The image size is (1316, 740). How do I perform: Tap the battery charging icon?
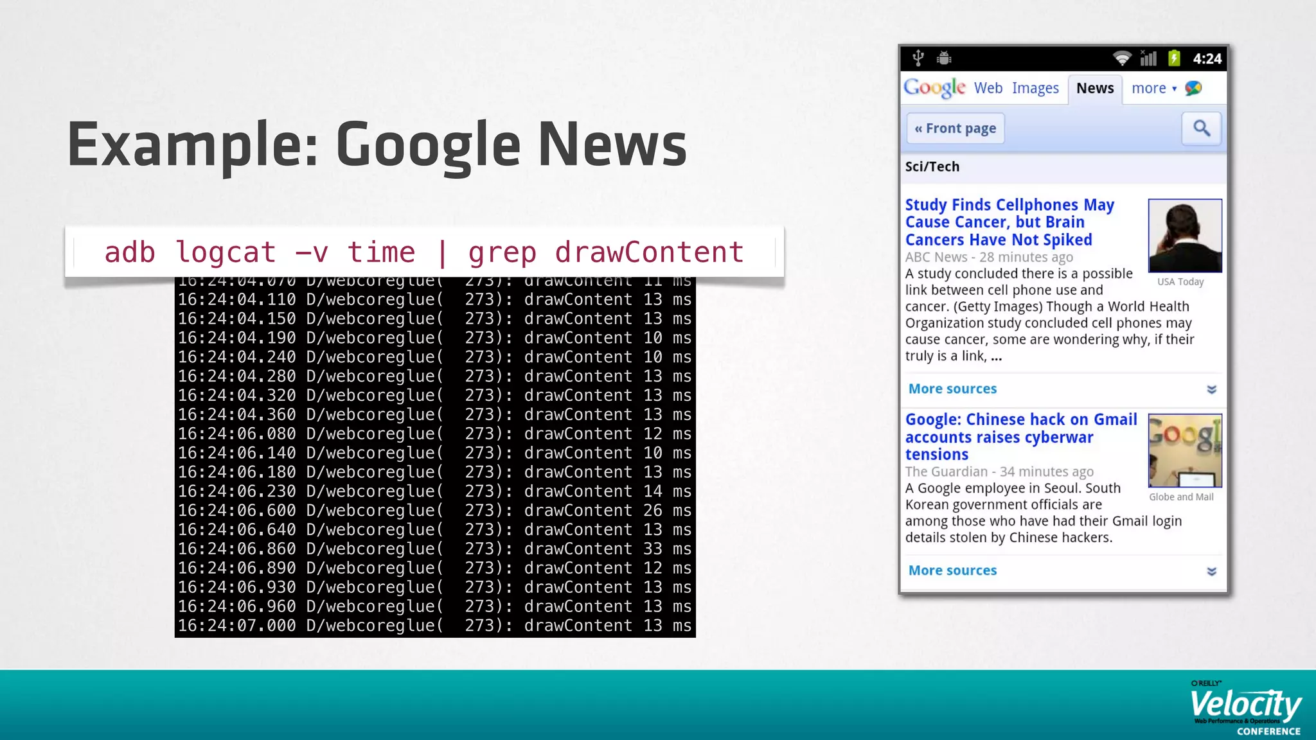(x=1174, y=58)
